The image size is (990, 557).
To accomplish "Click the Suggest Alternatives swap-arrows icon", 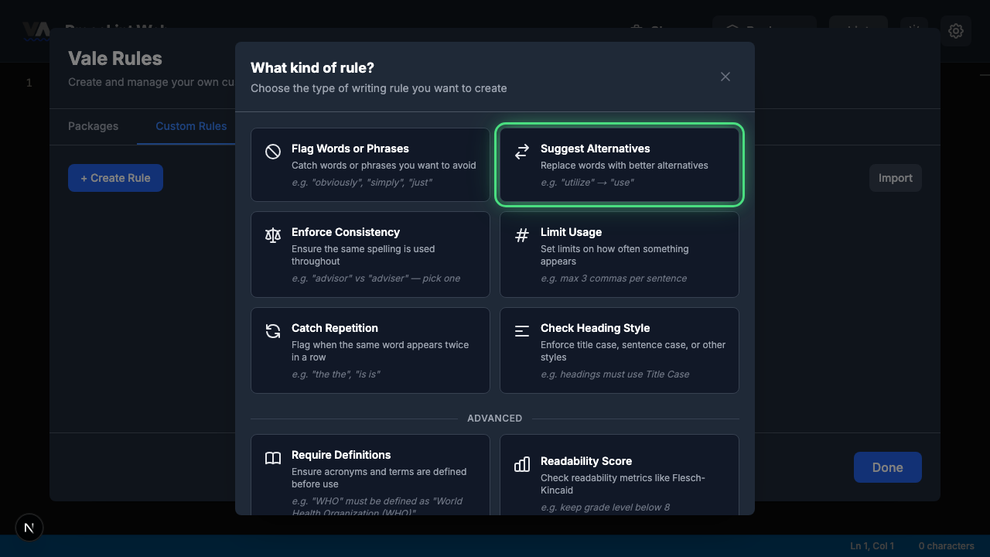I will click(522, 152).
